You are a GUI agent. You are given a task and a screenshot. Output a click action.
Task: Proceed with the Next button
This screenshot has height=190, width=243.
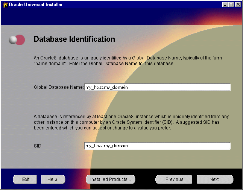click(x=215, y=179)
